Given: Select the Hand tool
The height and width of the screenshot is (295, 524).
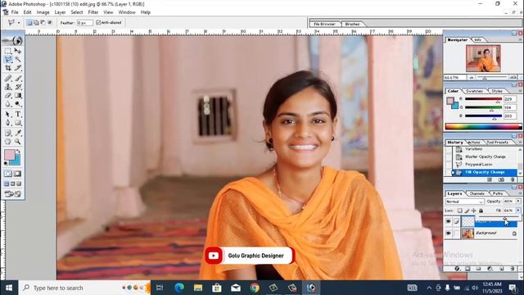Looking at the screenshot, I should coord(8,142).
